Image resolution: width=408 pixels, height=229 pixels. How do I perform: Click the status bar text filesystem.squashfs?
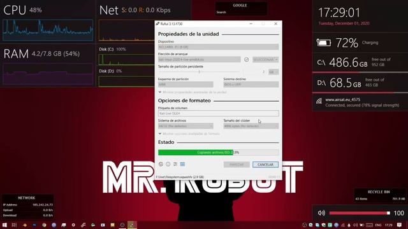pyautogui.click(x=180, y=177)
